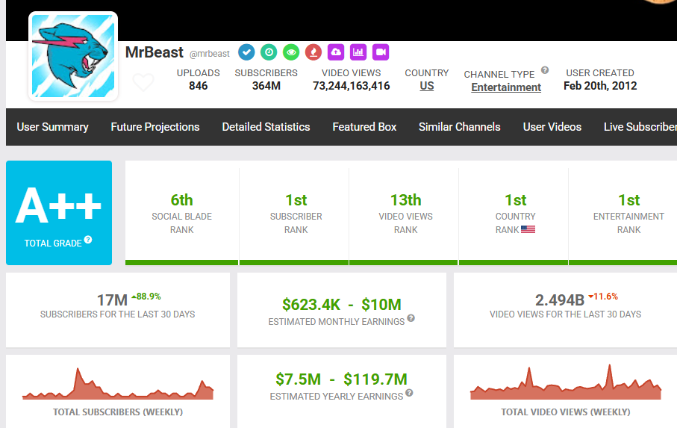
Task: Click the 1st Subscriber Rank card
Action: [296, 214]
